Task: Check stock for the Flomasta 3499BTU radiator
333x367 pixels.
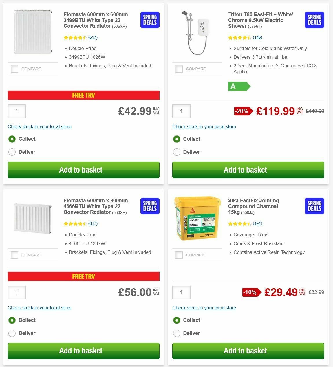Action: [39, 126]
